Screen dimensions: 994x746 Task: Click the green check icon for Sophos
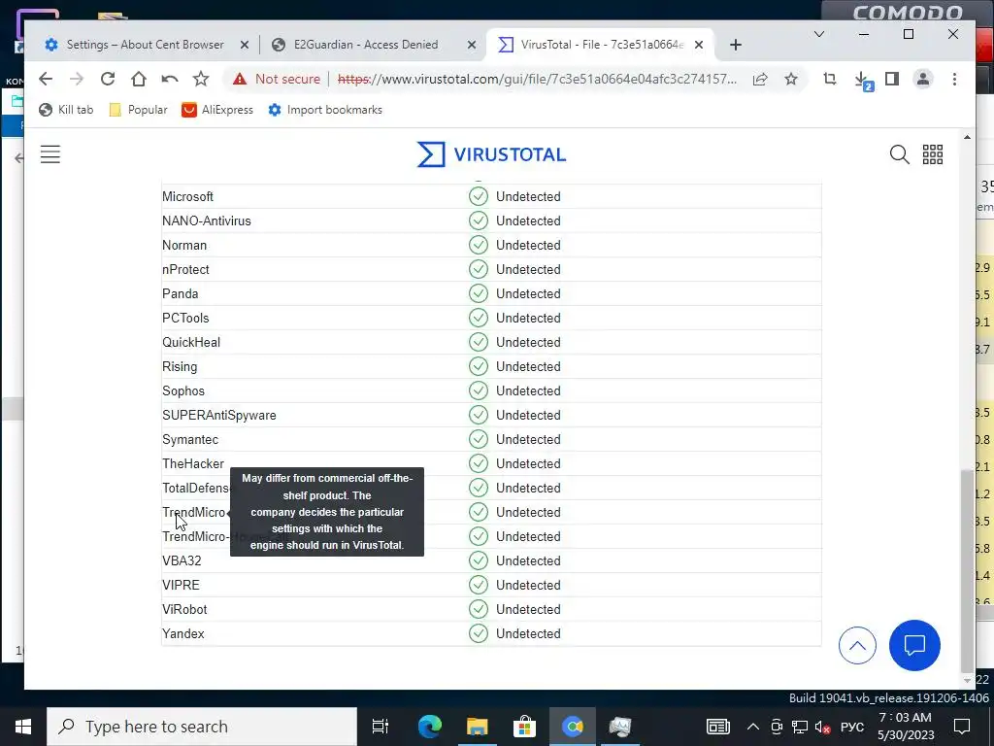click(478, 390)
